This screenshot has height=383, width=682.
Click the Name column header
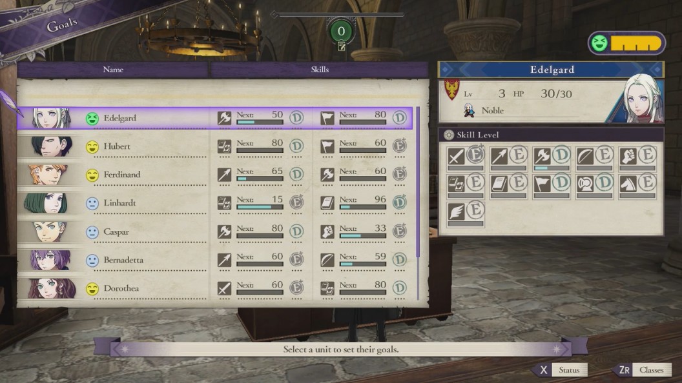(x=113, y=70)
